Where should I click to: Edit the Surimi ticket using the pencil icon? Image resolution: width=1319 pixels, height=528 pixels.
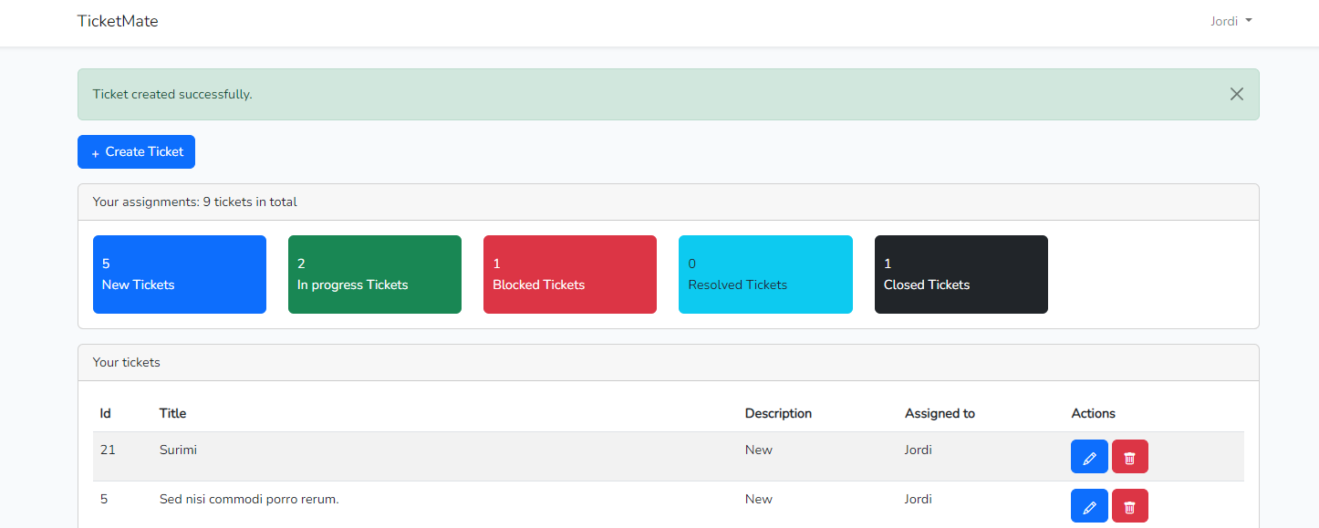(x=1089, y=456)
